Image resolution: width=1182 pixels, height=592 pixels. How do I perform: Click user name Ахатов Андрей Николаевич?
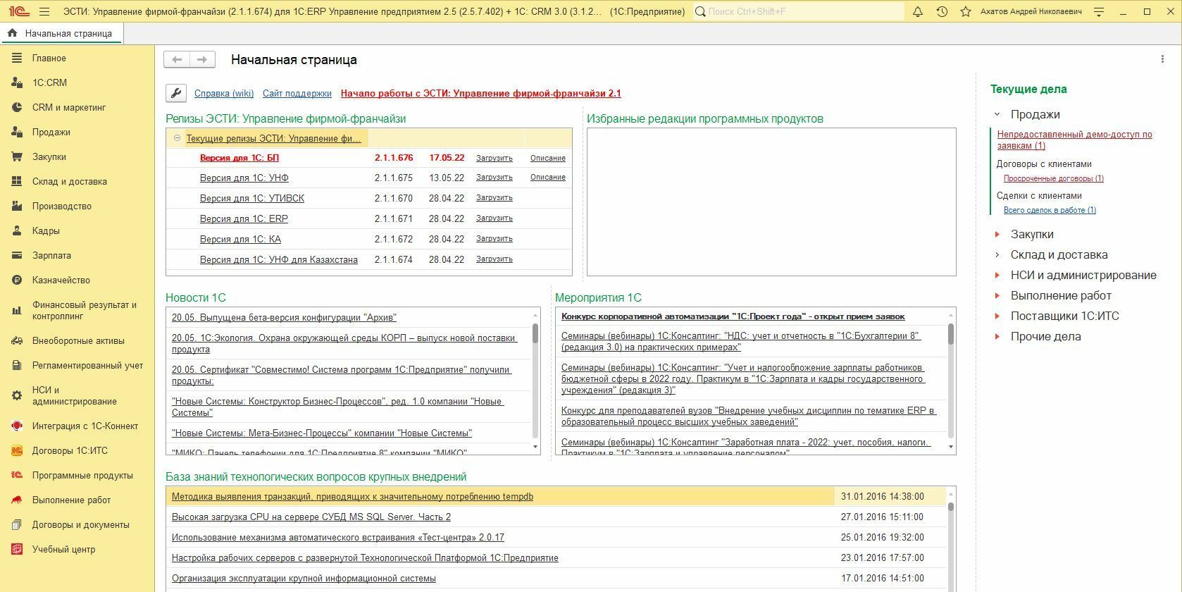[1031, 11]
